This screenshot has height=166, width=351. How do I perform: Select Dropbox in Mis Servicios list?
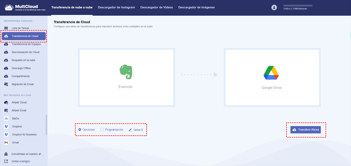(x=17, y=126)
